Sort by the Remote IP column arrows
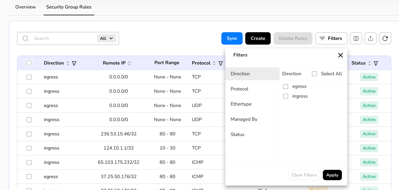Screen dimensions: 399x190 tap(129, 63)
